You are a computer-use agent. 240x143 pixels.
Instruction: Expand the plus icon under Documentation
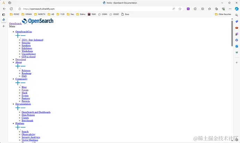(x=18, y=108)
